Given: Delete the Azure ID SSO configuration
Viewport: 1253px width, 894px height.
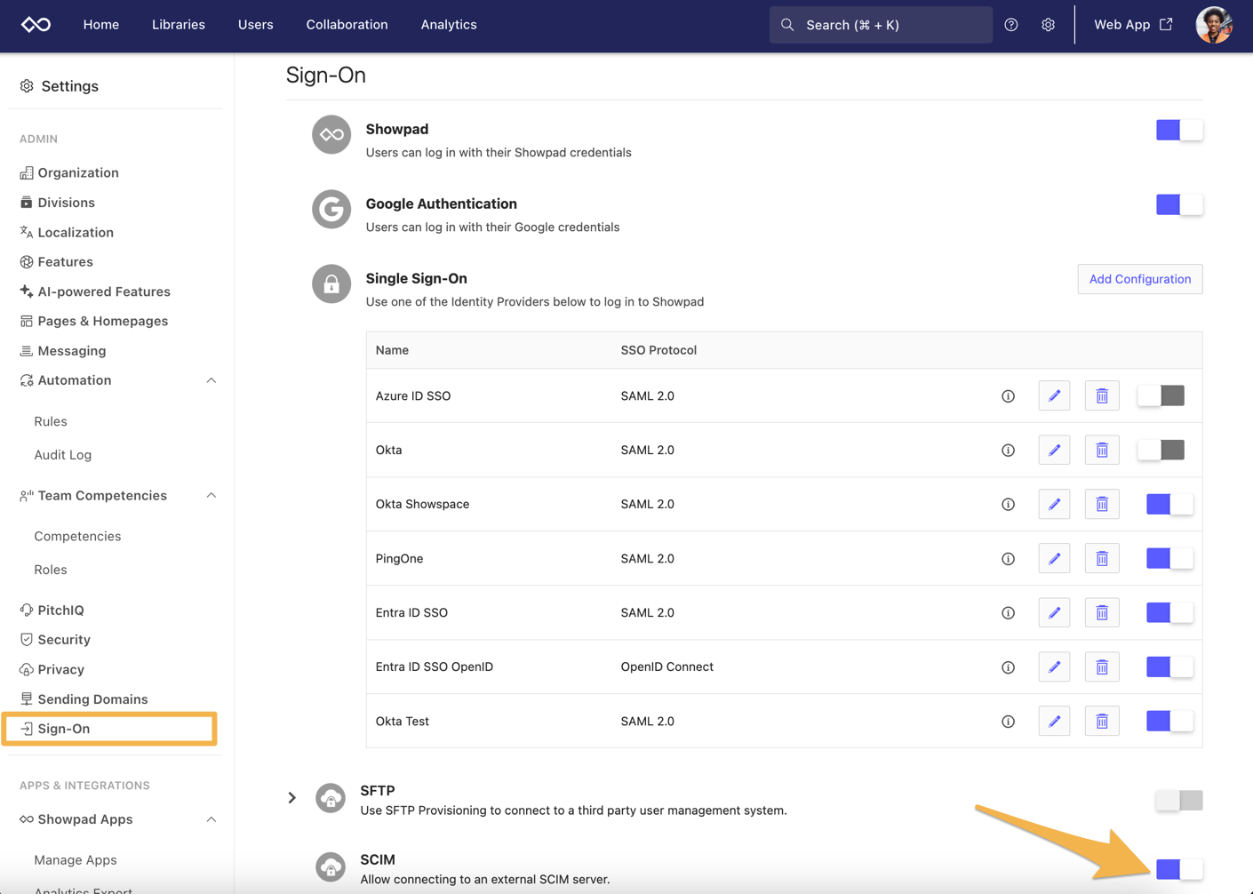Looking at the screenshot, I should (x=1102, y=396).
